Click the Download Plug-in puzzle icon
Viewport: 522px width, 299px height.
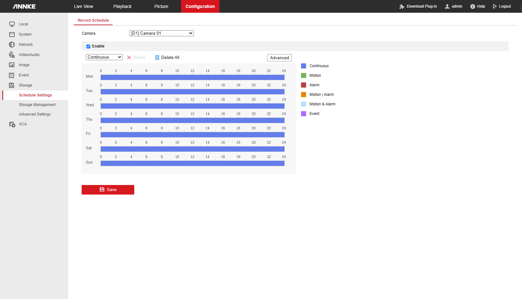tap(402, 6)
